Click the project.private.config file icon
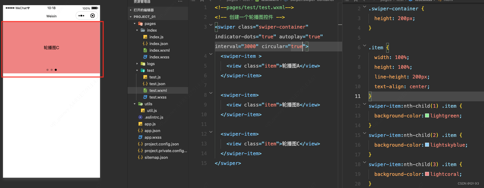This screenshot has width=484, height=188. [x=140, y=151]
